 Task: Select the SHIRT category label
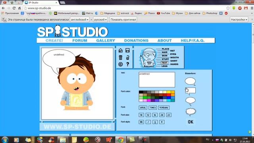pos(174,61)
